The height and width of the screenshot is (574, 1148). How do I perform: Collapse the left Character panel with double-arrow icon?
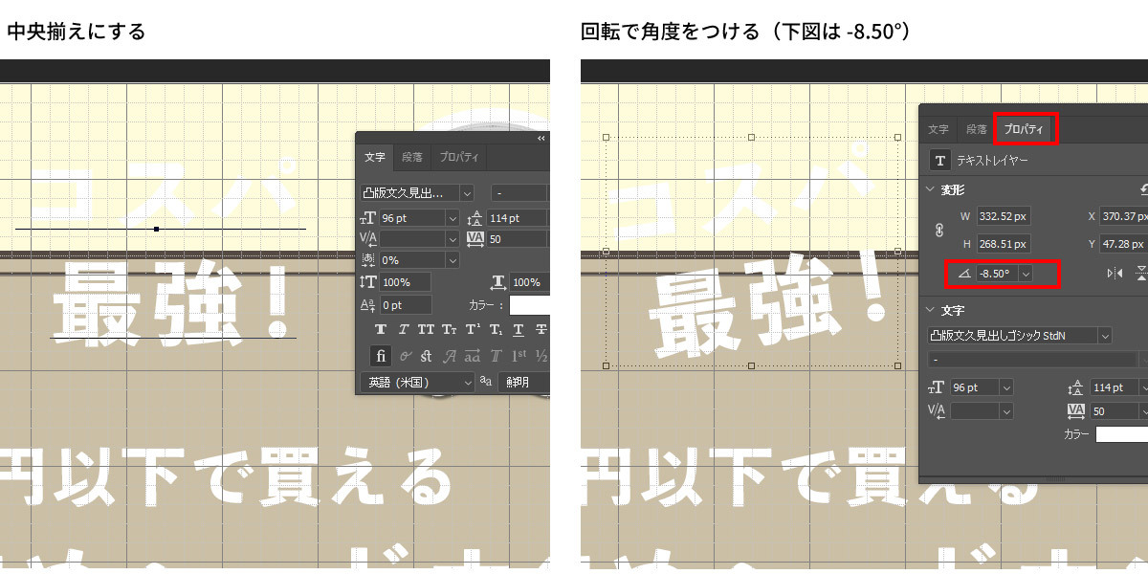541,139
